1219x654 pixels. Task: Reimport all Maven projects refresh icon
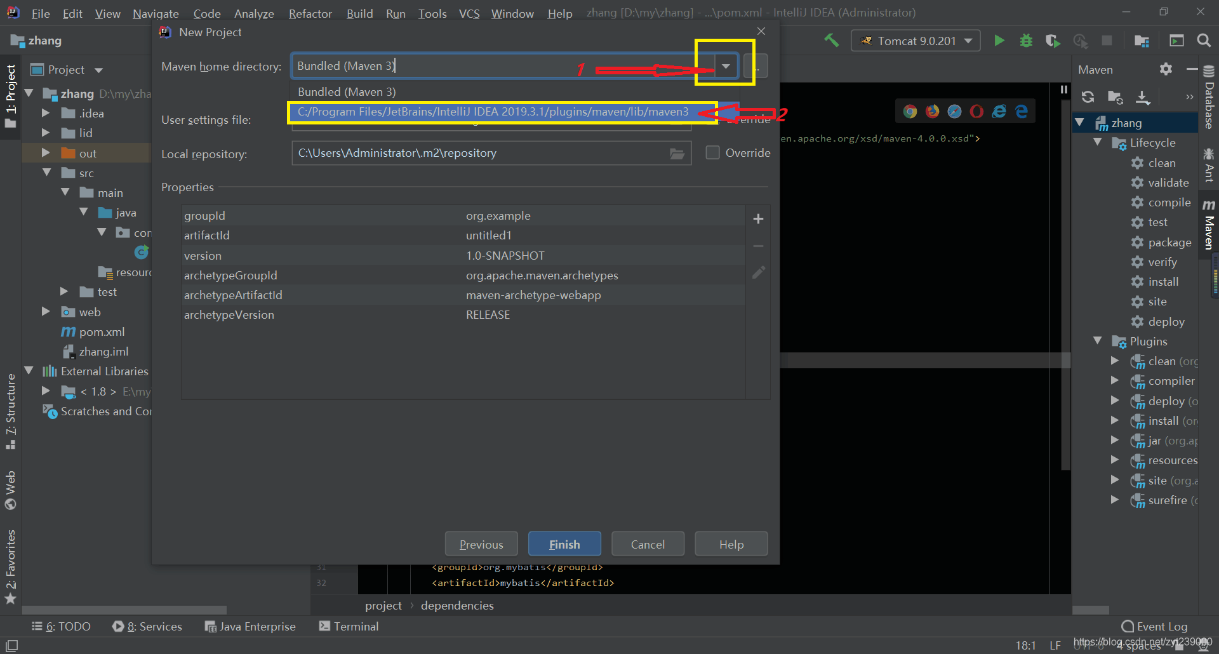(x=1088, y=97)
